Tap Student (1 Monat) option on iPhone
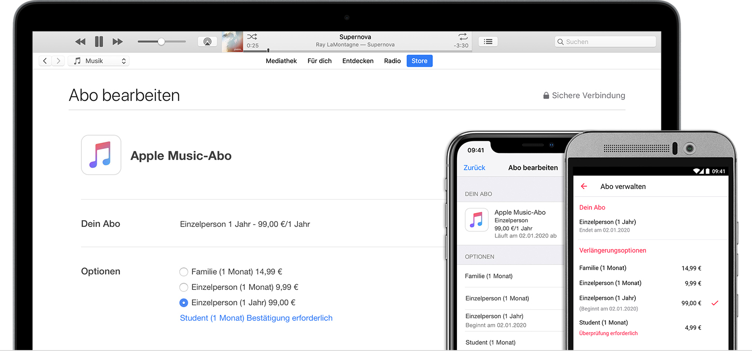Image resolution: width=752 pixels, height=351 pixels. coord(490,342)
